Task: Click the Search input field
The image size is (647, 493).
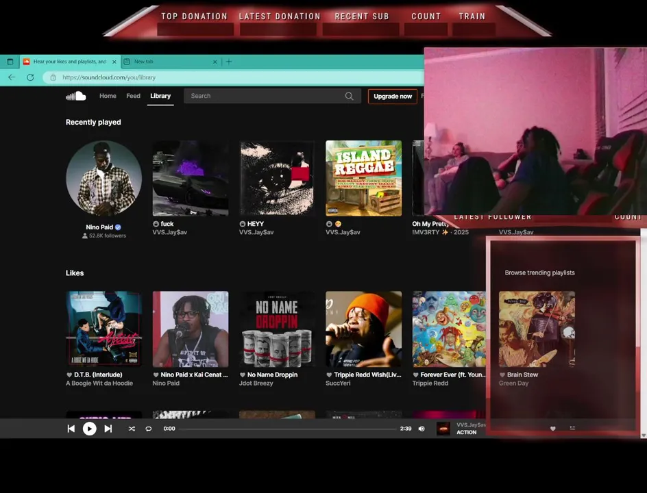Action: click(x=272, y=96)
